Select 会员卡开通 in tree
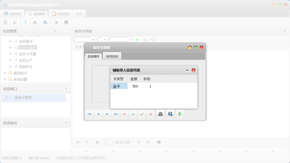The width and height of the screenshot is (290, 163). pyautogui.click(x=27, y=54)
